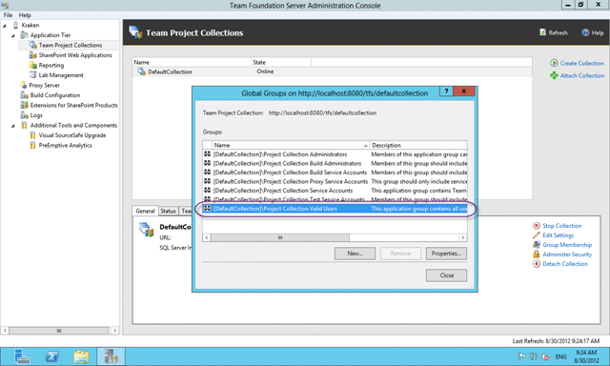Collapse the Kraken root tree node
Image resolution: width=610 pixels, height=366 pixels.
click(5, 26)
